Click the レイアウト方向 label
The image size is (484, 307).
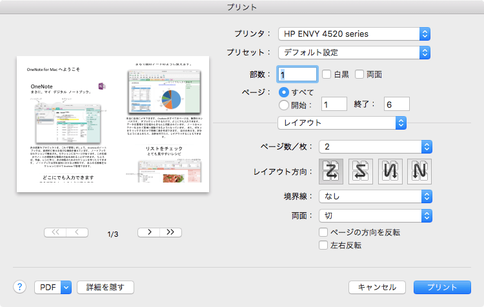283,172
